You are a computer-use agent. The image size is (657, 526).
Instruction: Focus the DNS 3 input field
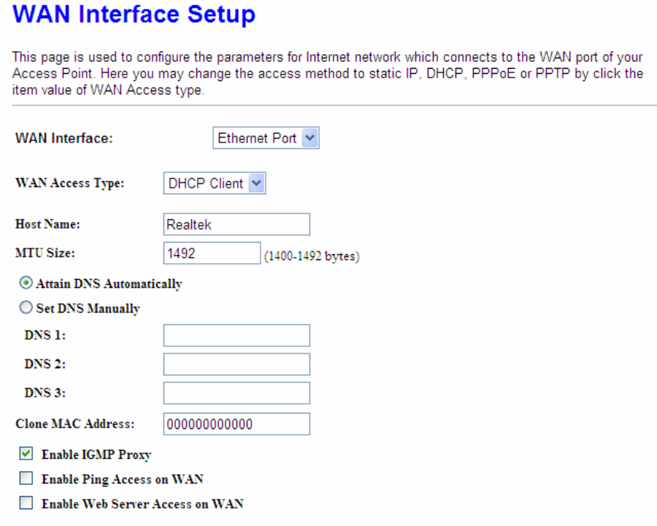click(x=237, y=393)
